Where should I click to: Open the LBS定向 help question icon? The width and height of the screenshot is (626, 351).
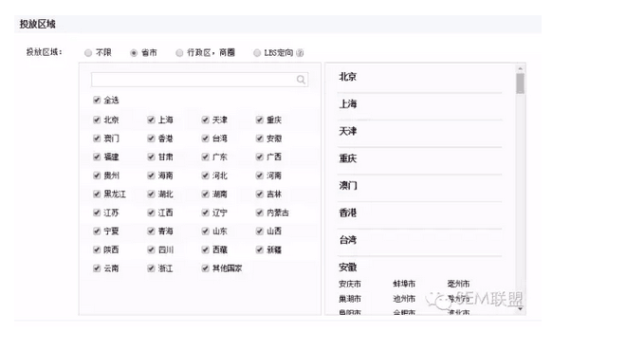301,53
